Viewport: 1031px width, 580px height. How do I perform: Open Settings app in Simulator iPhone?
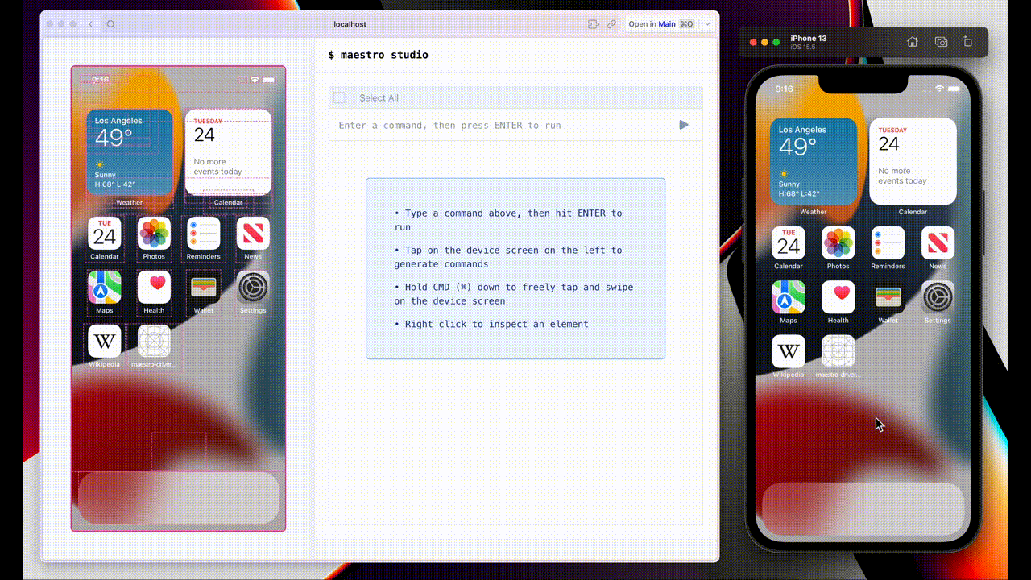point(938,296)
